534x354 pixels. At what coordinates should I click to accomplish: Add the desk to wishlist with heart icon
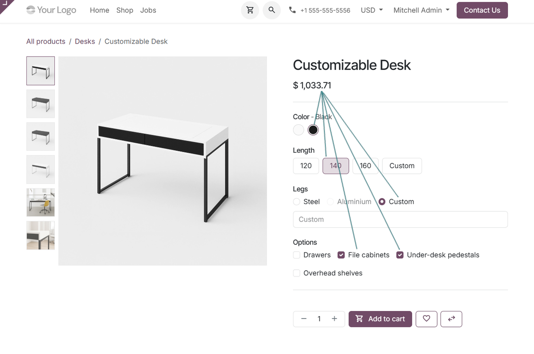[426, 319]
